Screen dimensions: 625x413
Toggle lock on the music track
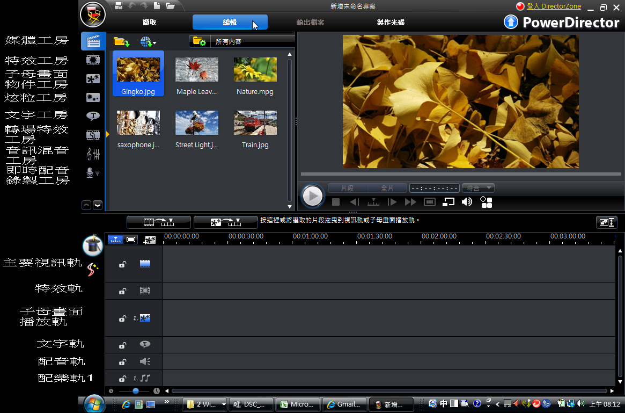[122, 379]
